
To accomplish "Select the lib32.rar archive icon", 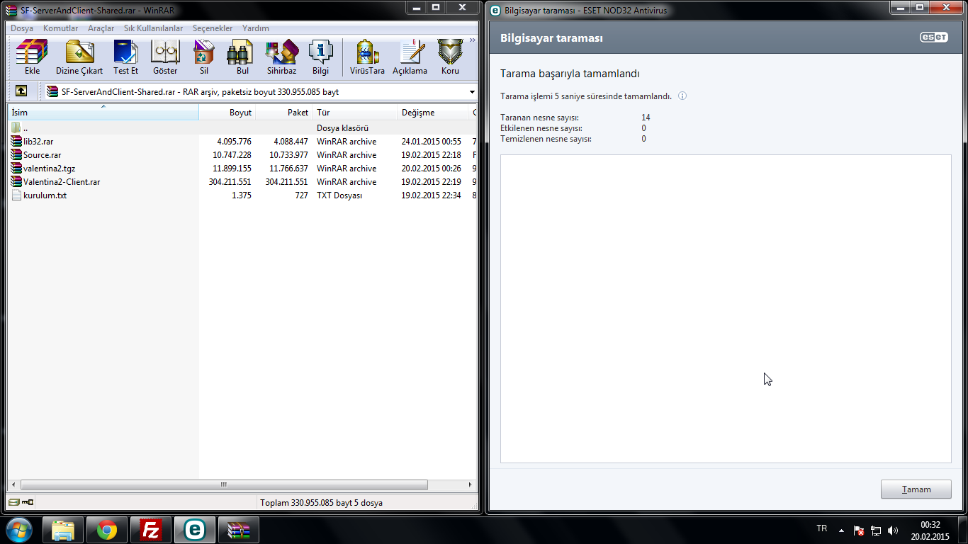I will [x=16, y=142].
